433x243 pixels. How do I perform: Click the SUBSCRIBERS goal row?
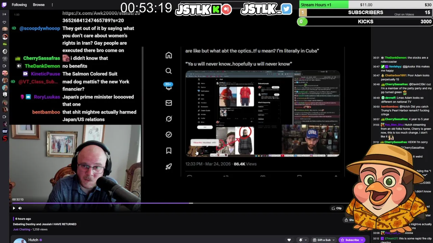click(x=365, y=12)
